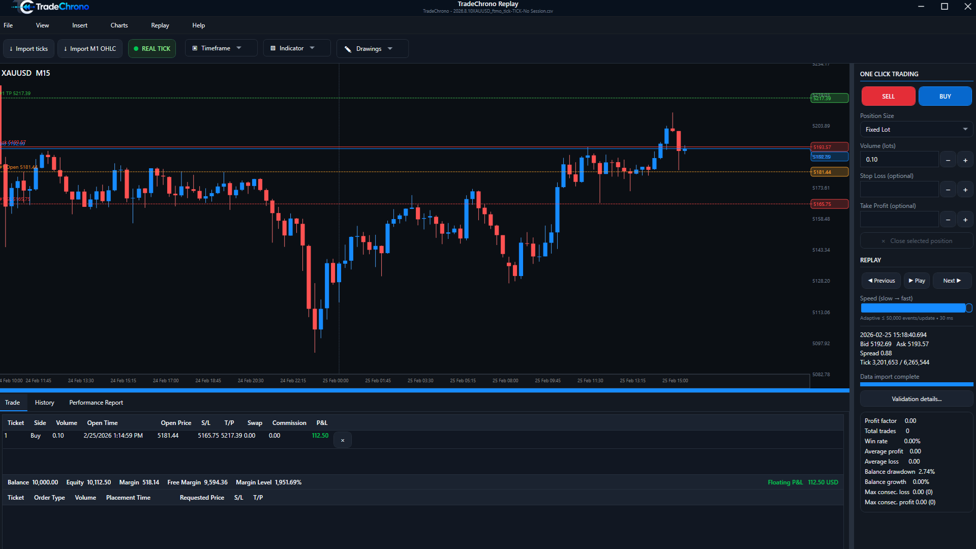Image resolution: width=976 pixels, height=549 pixels.
Task: Open the View menu
Action: 43,25
